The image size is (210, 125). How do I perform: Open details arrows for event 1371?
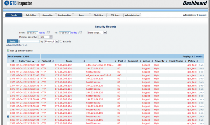[201, 96]
